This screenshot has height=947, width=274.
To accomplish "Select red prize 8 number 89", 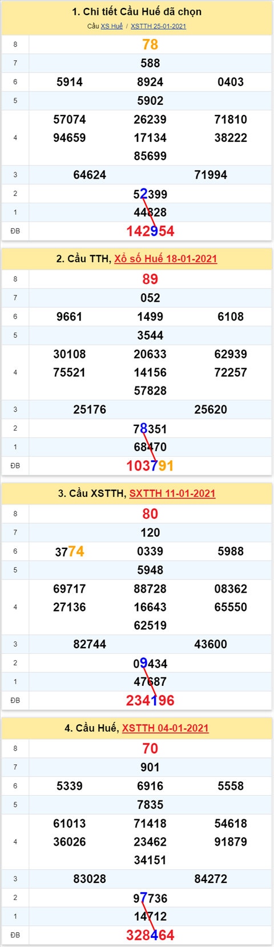I will tap(150, 279).
